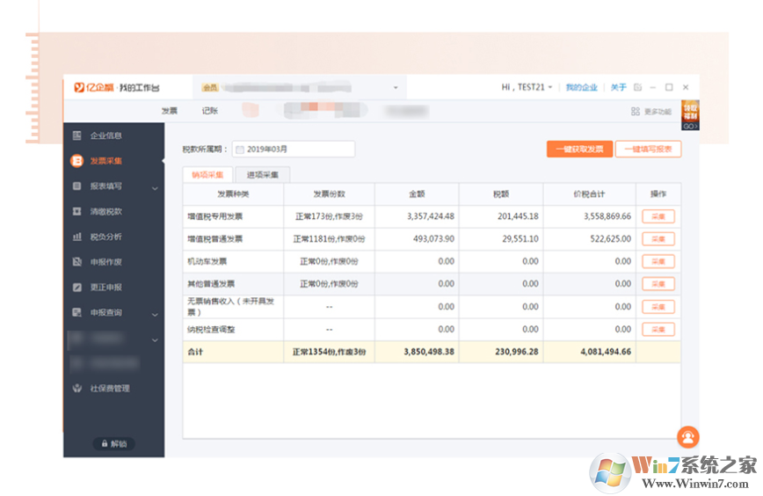The image size is (763, 496).
Task: Click the 更多功能 grid icon
Action: (x=635, y=112)
